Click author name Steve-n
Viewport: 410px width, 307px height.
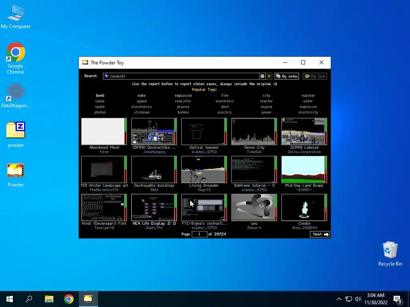(254, 228)
